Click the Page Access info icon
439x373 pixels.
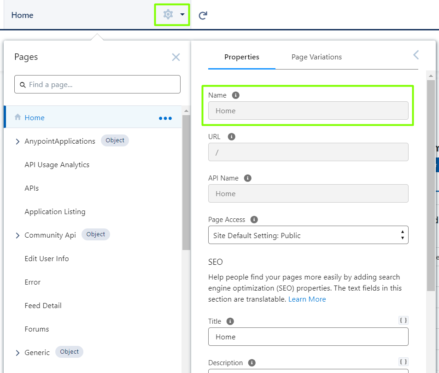tap(254, 220)
